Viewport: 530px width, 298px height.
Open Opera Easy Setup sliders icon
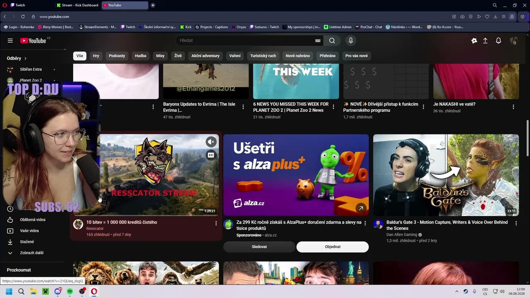[503, 17]
